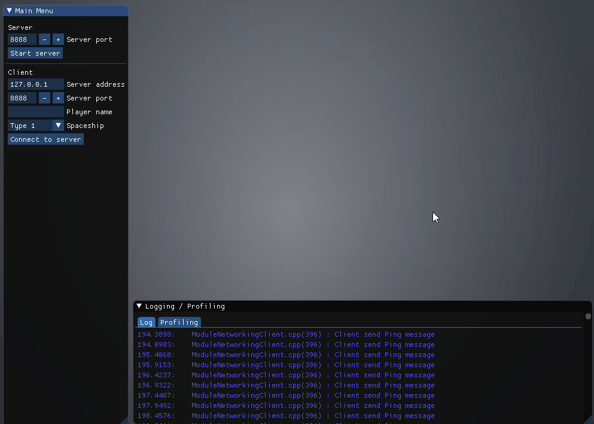594x424 pixels.
Task: Click Connect to server button
Action: tap(45, 139)
